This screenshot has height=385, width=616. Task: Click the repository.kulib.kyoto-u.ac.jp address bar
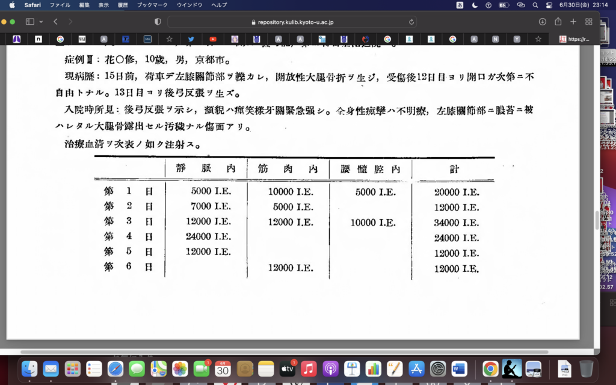point(292,22)
